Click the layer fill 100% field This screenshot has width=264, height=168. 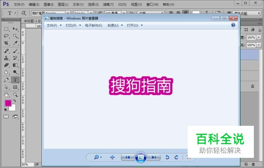pyautogui.click(x=251, y=45)
